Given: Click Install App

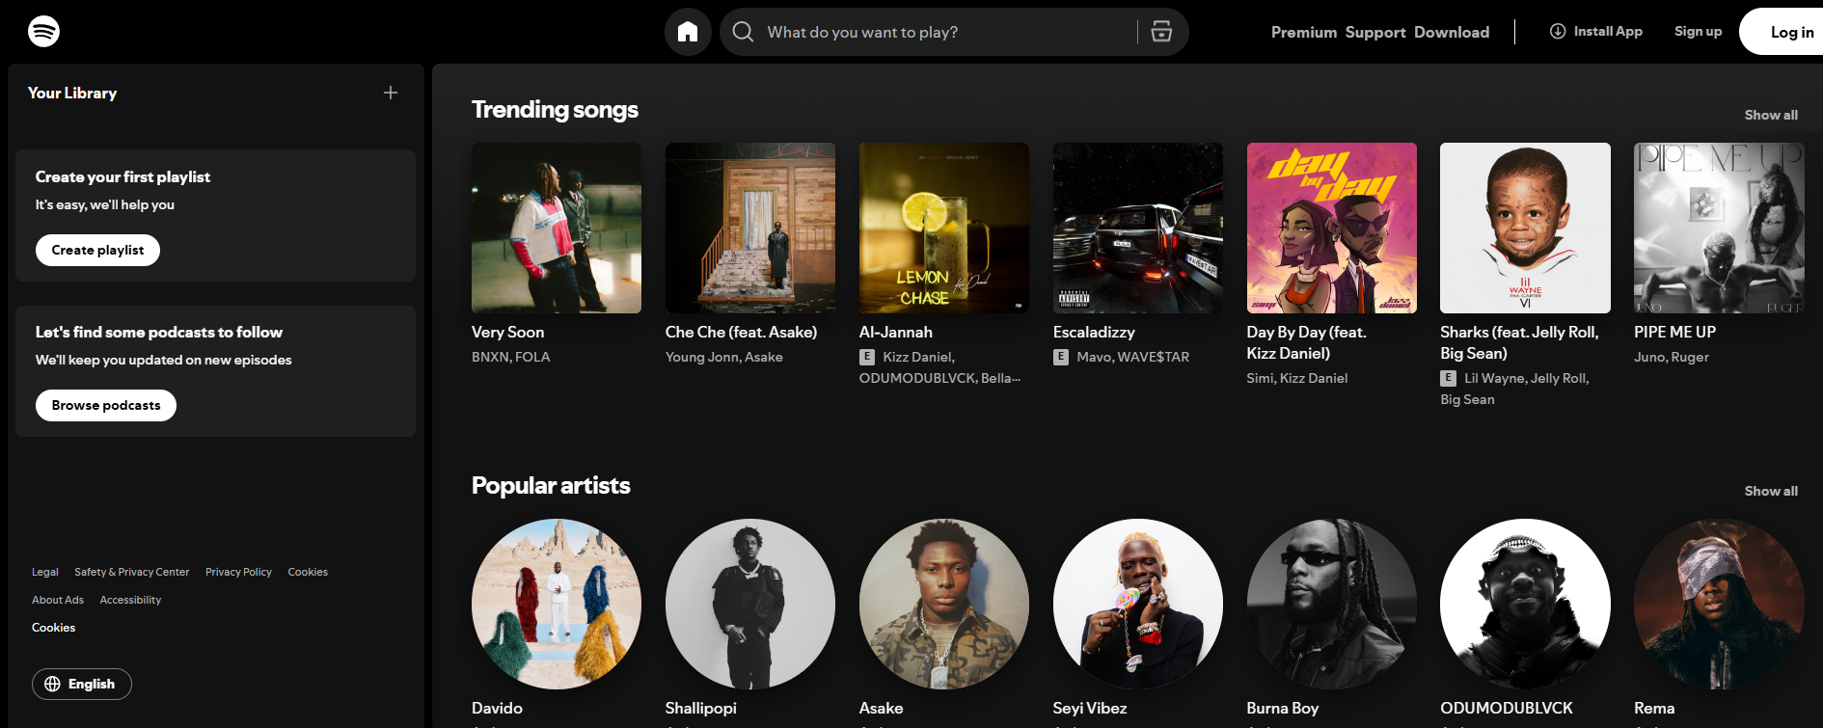Looking at the screenshot, I should click(x=1596, y=31).
